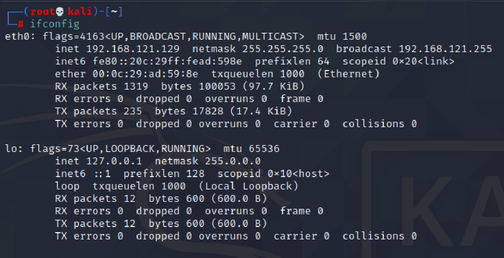Click the tilde directory in the prompt
Screen dimensions: 504x258
click(114, 12)
